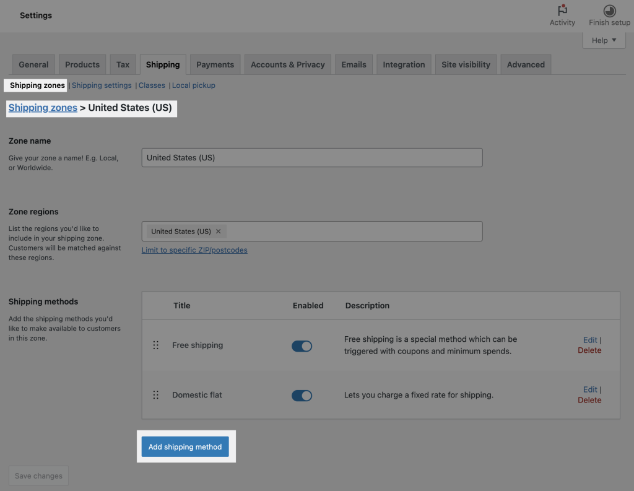Viewport: 634px width, 491px height.
Task: Open the Advanced settings tab
Action: coord(525,64)
